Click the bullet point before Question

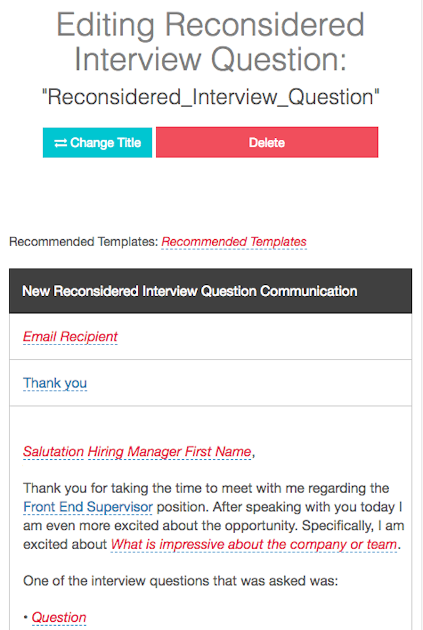click(x=26, y=618)
